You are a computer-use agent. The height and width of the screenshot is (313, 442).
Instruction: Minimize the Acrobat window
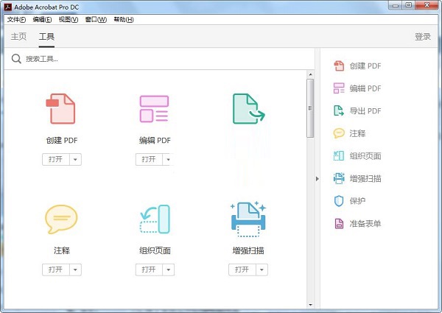coord(396,5)
